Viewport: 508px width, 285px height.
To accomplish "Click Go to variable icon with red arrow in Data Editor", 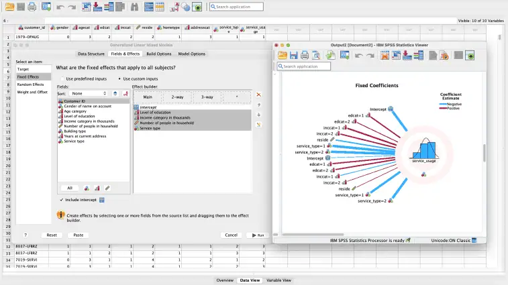I will click(x=97, y=7).
